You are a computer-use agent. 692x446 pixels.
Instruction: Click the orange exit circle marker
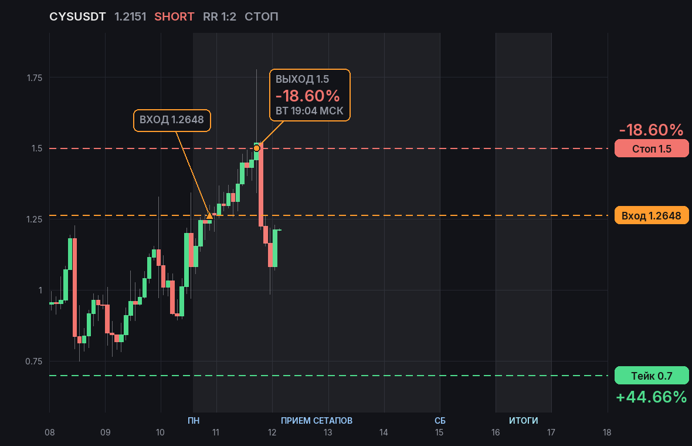256,148
